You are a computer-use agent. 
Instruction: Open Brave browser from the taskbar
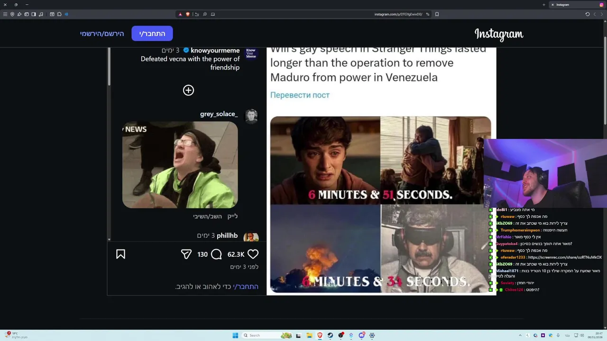pyautogui.click(x=320, y=335)
